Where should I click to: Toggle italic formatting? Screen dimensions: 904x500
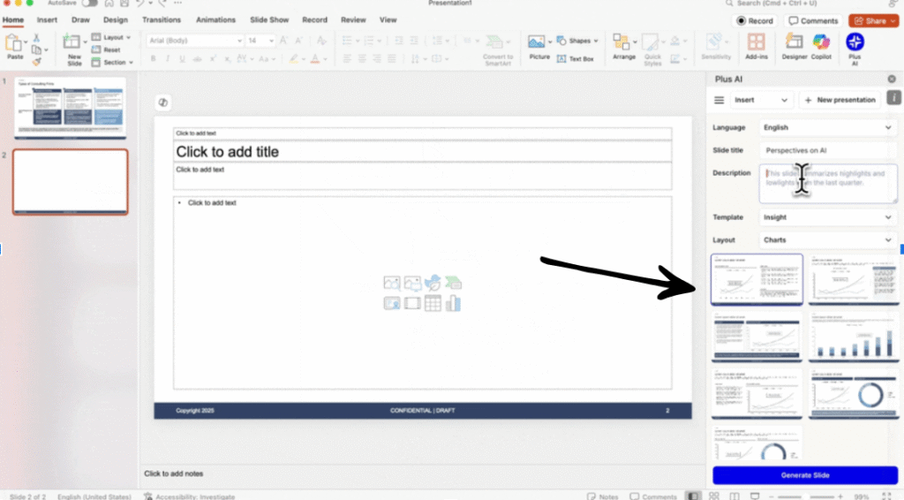[167, 59]
